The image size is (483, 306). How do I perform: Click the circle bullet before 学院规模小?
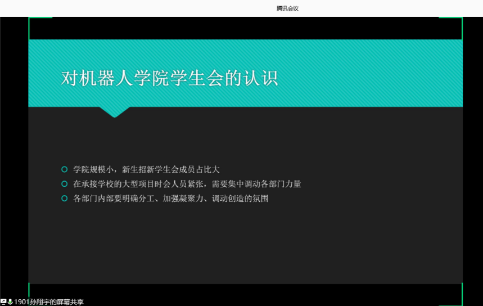(64, 169)
